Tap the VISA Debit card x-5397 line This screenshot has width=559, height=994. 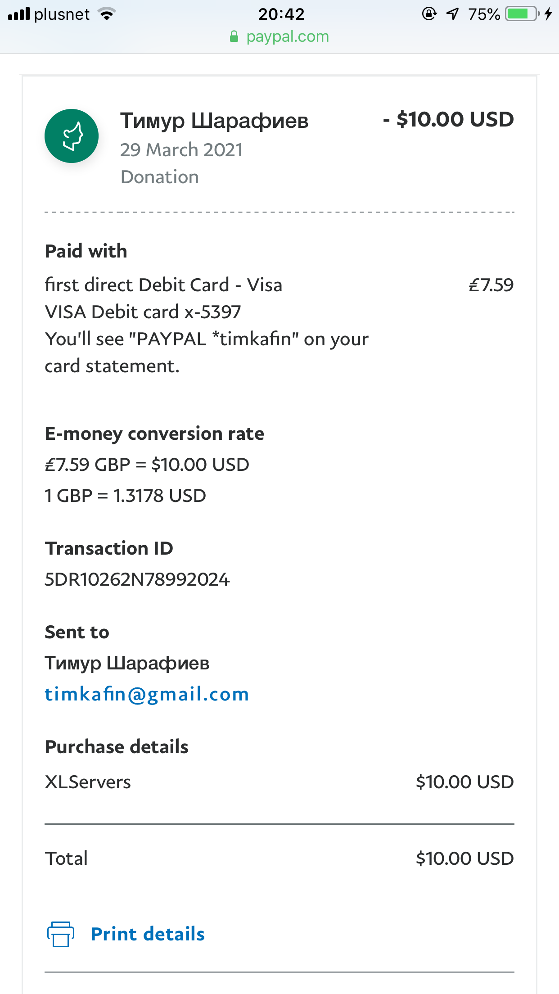click(143, 312)
